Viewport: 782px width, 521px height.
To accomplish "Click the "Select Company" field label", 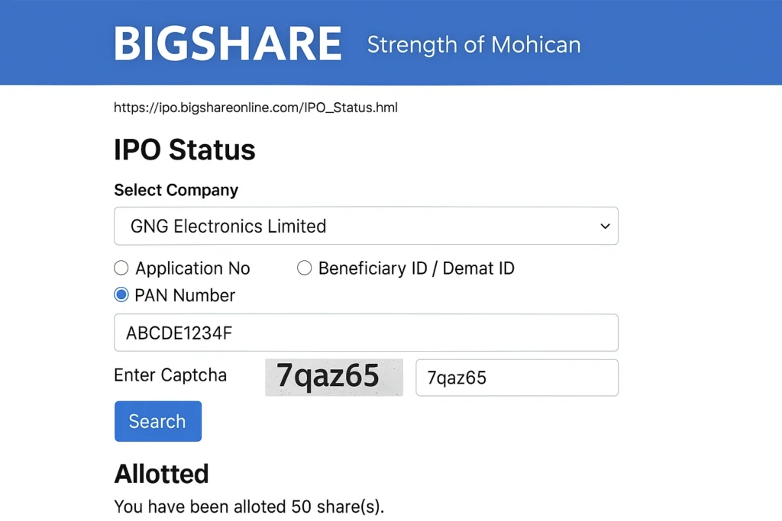I will pos(176,190).
